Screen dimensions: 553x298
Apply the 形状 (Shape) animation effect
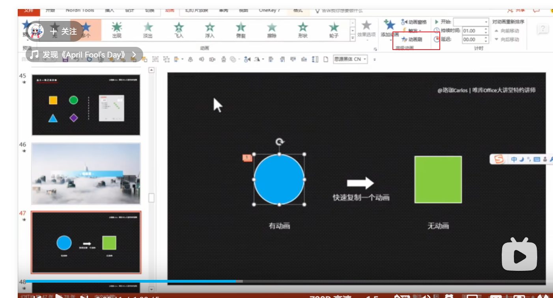click(x=303, y=30)
